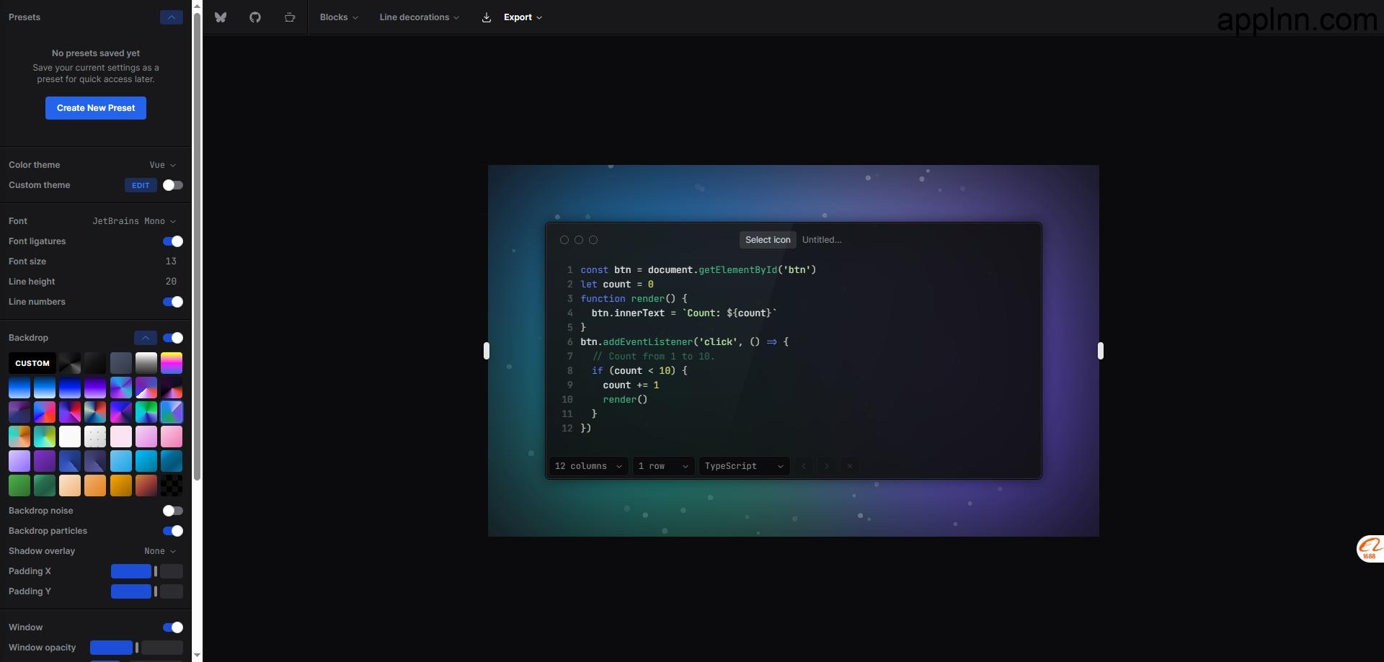Open the TypeScript language dropdown
The height and width of the screenshot is (662, 1384).
[x=745, y=466]
